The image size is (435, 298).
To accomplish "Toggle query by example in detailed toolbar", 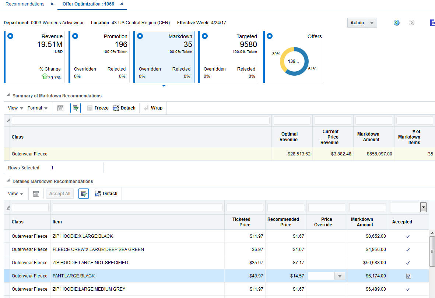I will (84, 194).
